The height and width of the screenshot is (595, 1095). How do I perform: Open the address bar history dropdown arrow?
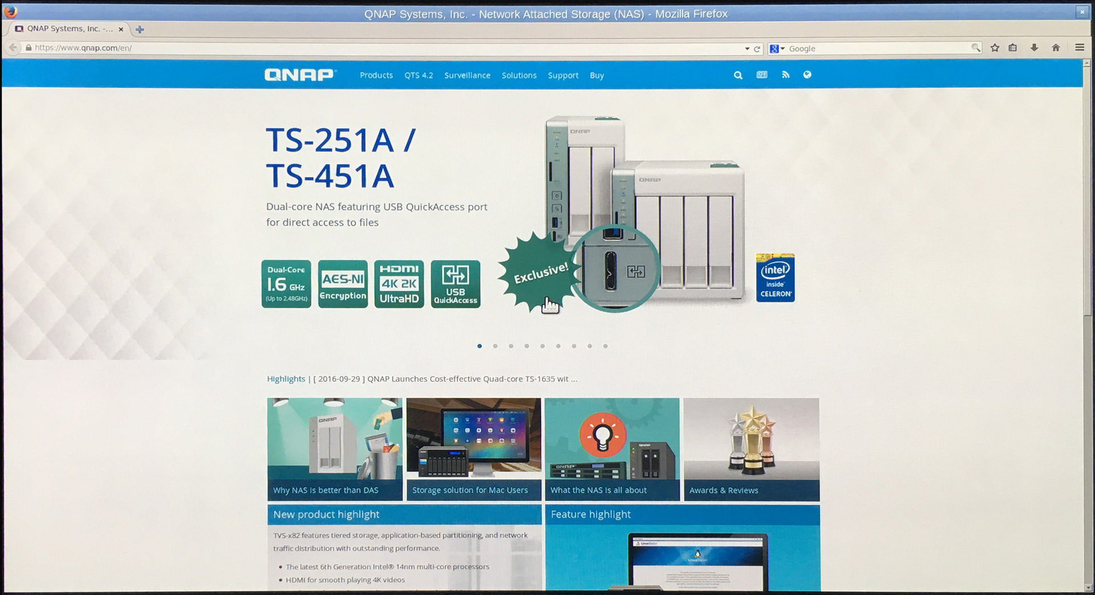(747, 49)
